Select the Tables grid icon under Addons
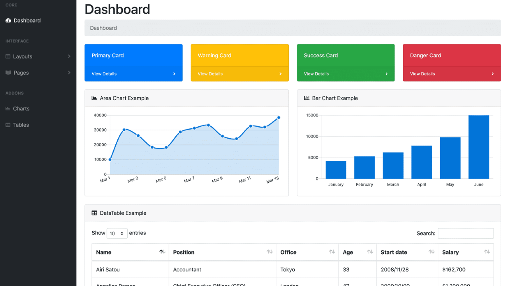Image resolution: width=509 pixels, height=286 pixels. 8,125
